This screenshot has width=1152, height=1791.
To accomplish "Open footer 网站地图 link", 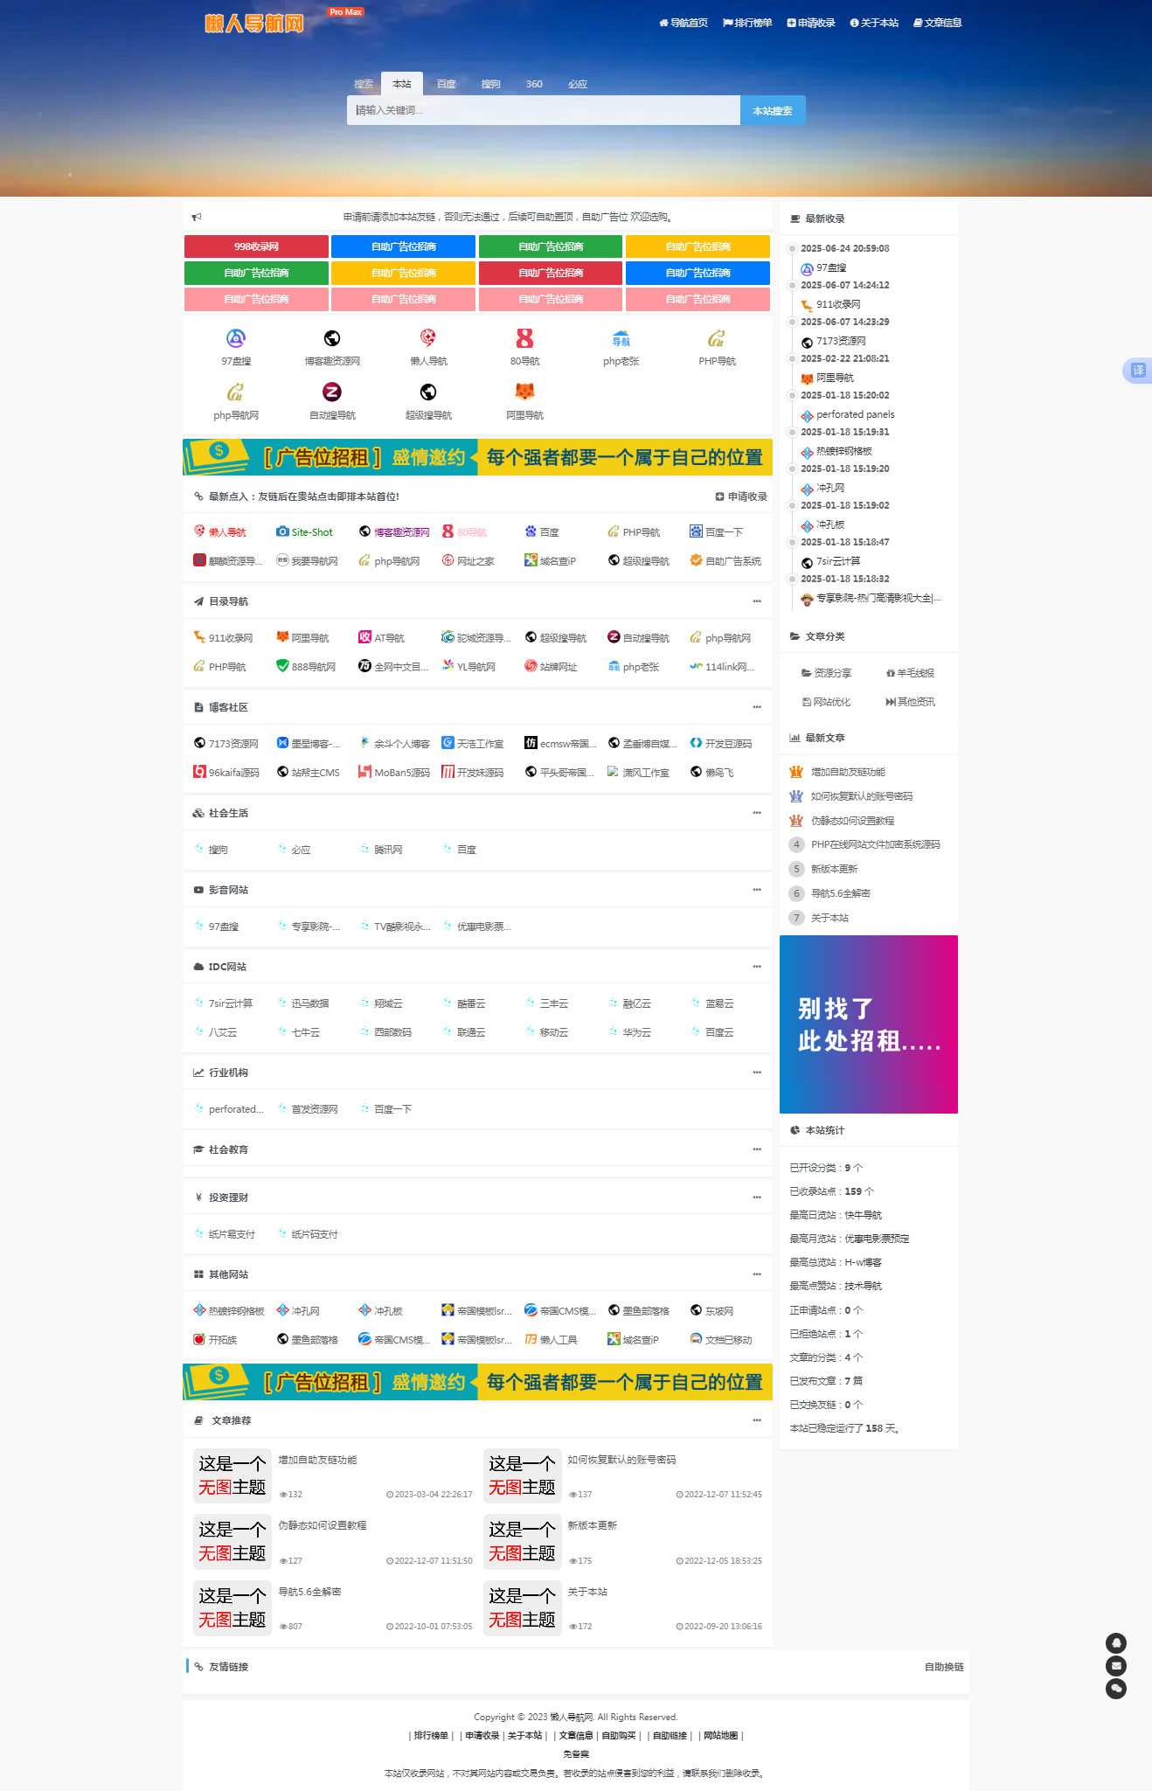I will click(x=721, y=1735).
